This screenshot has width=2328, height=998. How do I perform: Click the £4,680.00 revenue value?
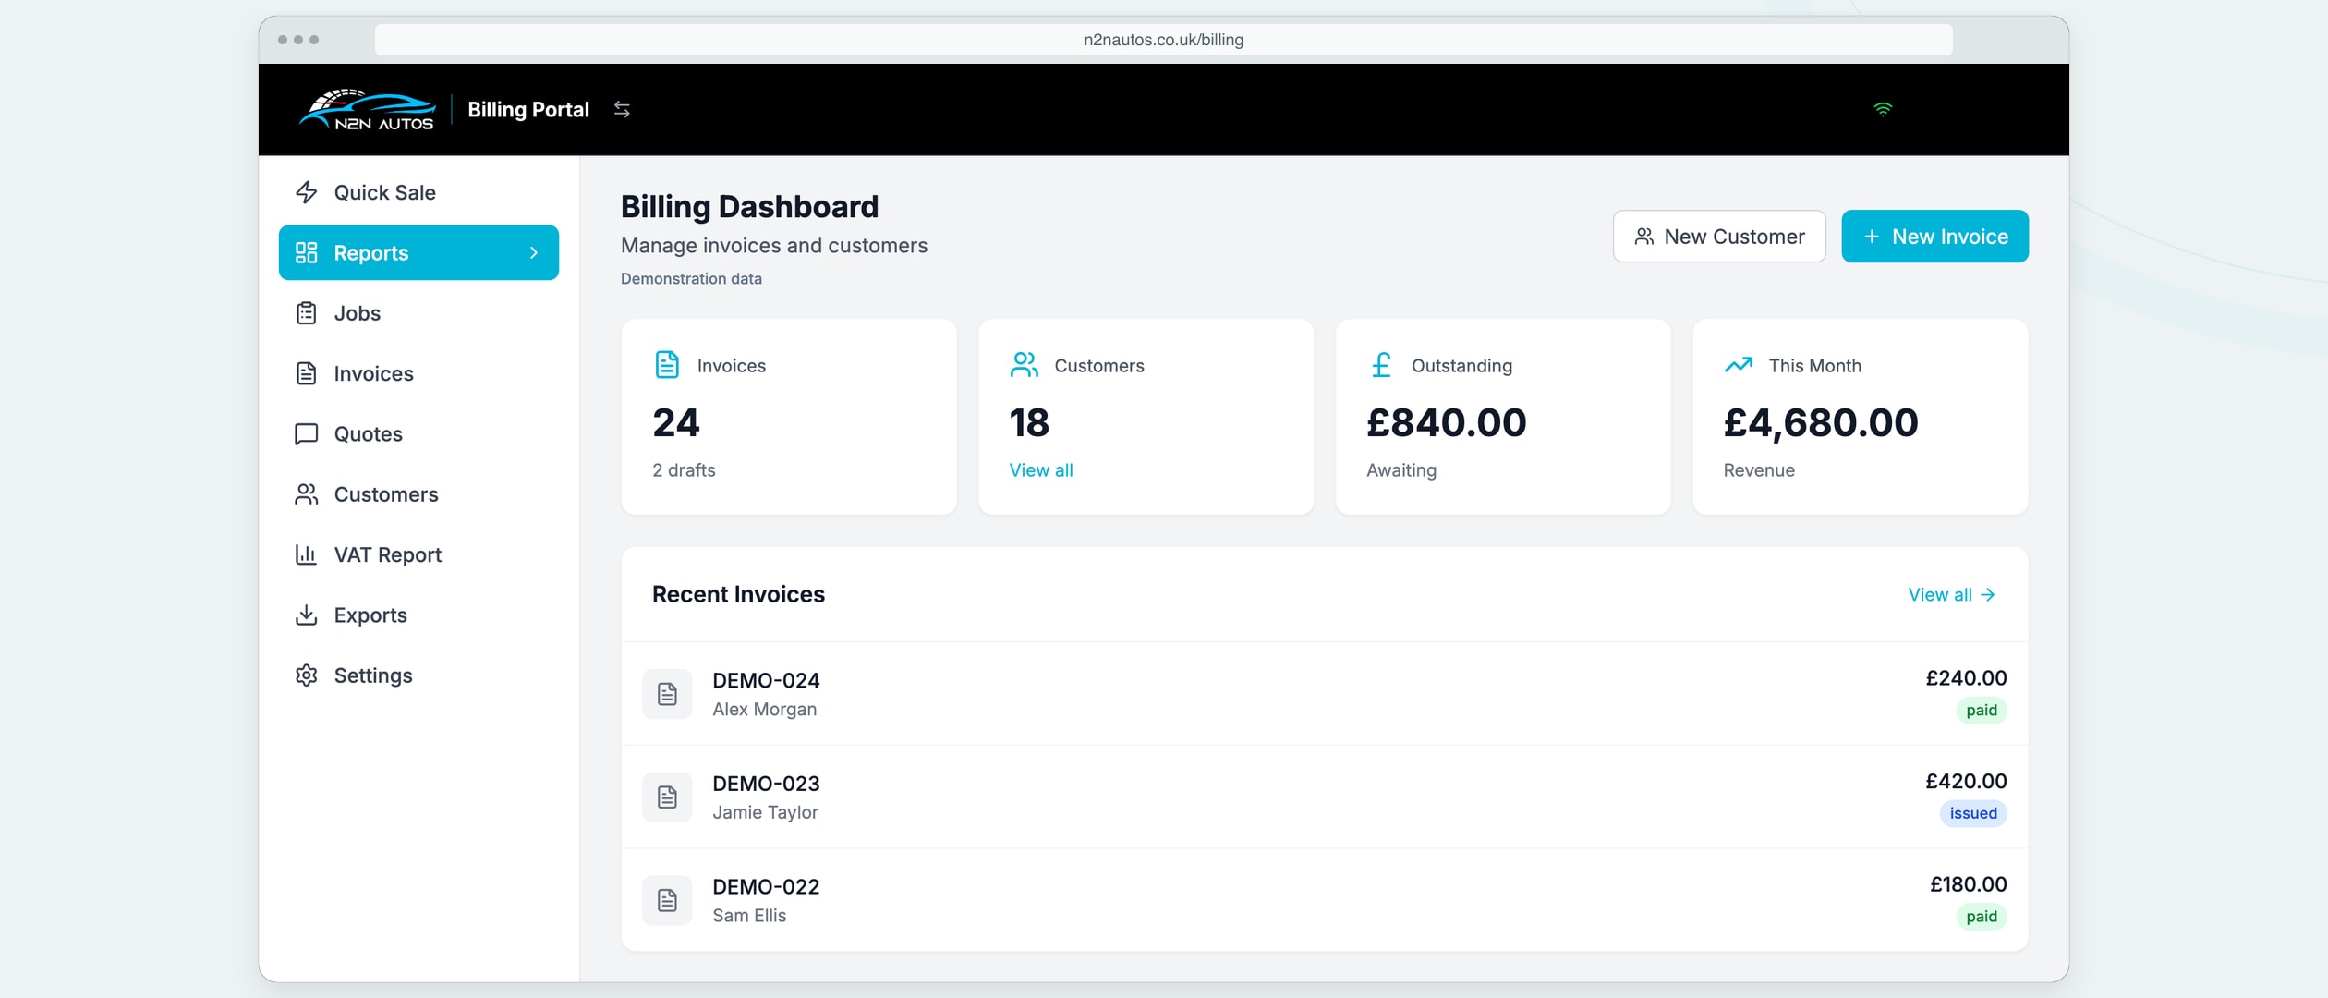coord(1821,422)
